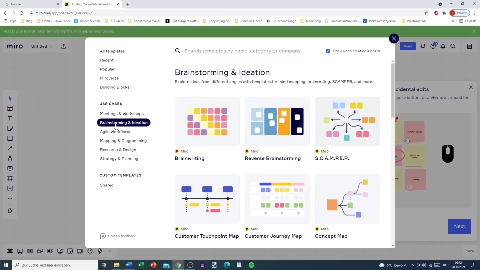Image resolution: width=480 pixels, height=270 pixels.
Task: Click the export board upload icon
Action: [x=64, y=46]
